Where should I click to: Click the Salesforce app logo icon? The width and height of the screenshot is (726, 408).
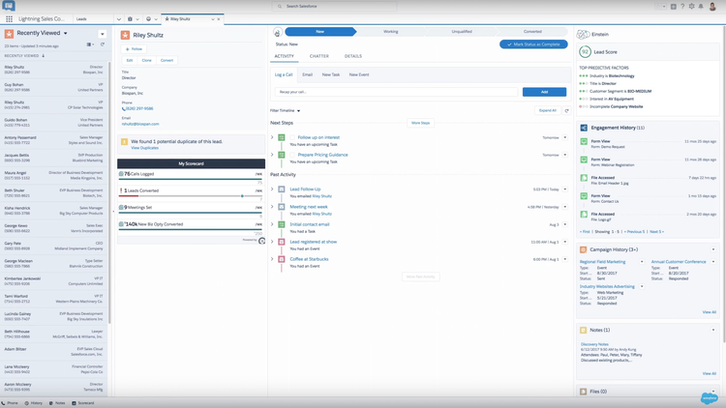(9, 6)
